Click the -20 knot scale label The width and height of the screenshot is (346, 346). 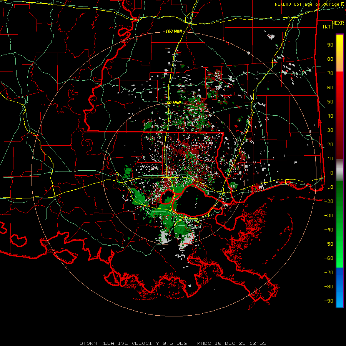click(329, 201)
